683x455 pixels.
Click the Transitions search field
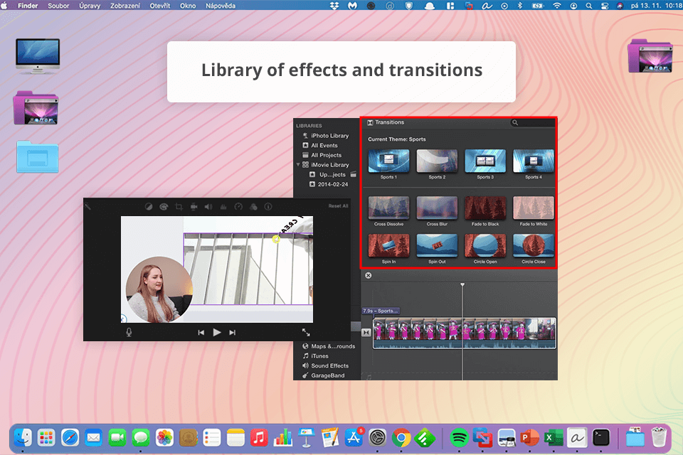tap(534, 123)
